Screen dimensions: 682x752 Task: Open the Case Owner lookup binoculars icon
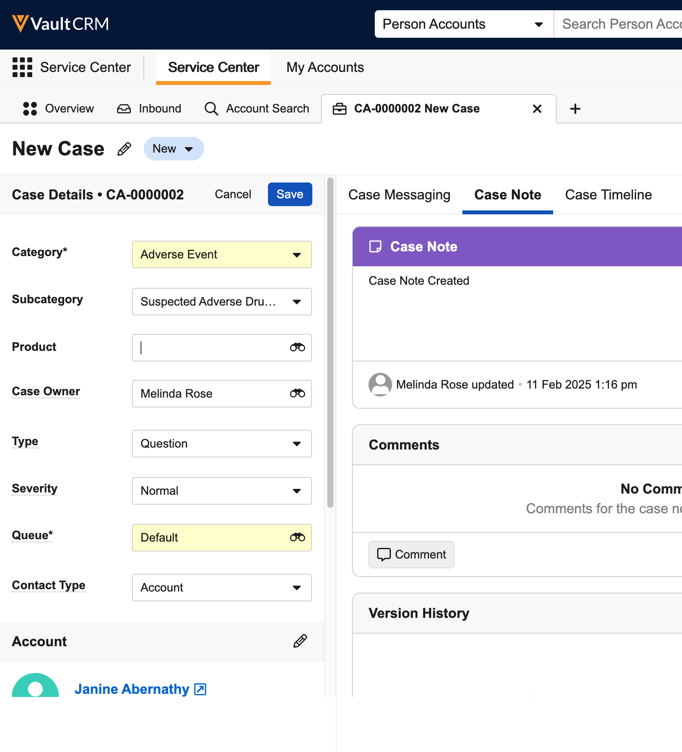coord(297,393)
